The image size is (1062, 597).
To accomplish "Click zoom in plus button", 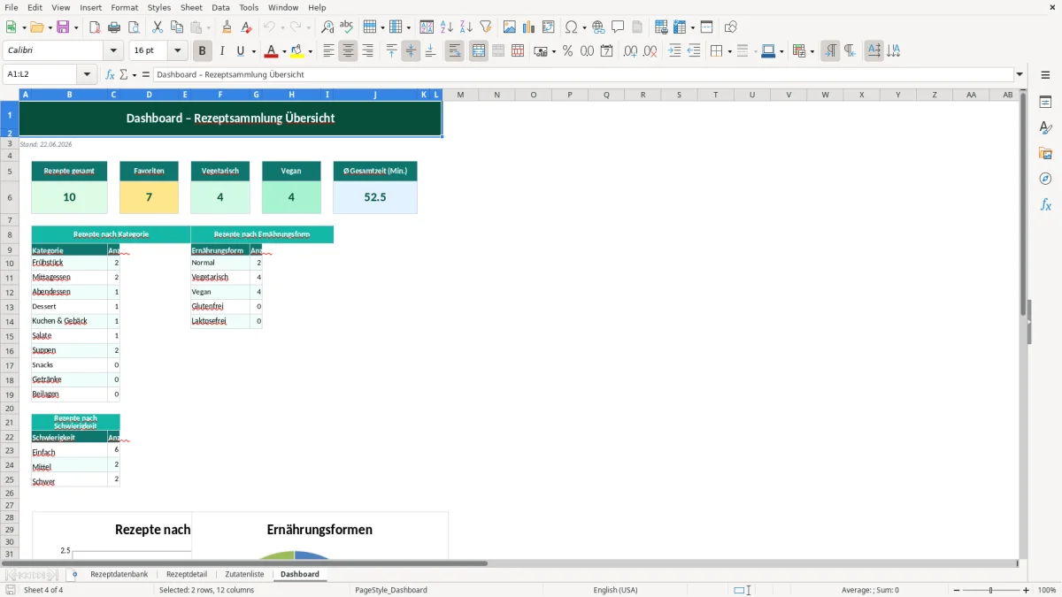I will click(1027, 590).
